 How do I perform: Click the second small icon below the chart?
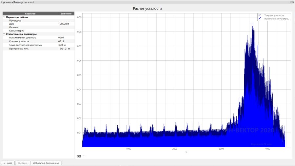(80, 156)
